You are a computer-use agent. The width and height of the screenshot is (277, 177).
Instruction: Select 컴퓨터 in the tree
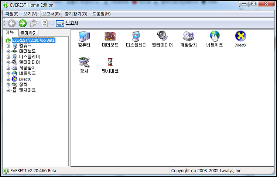25,46
